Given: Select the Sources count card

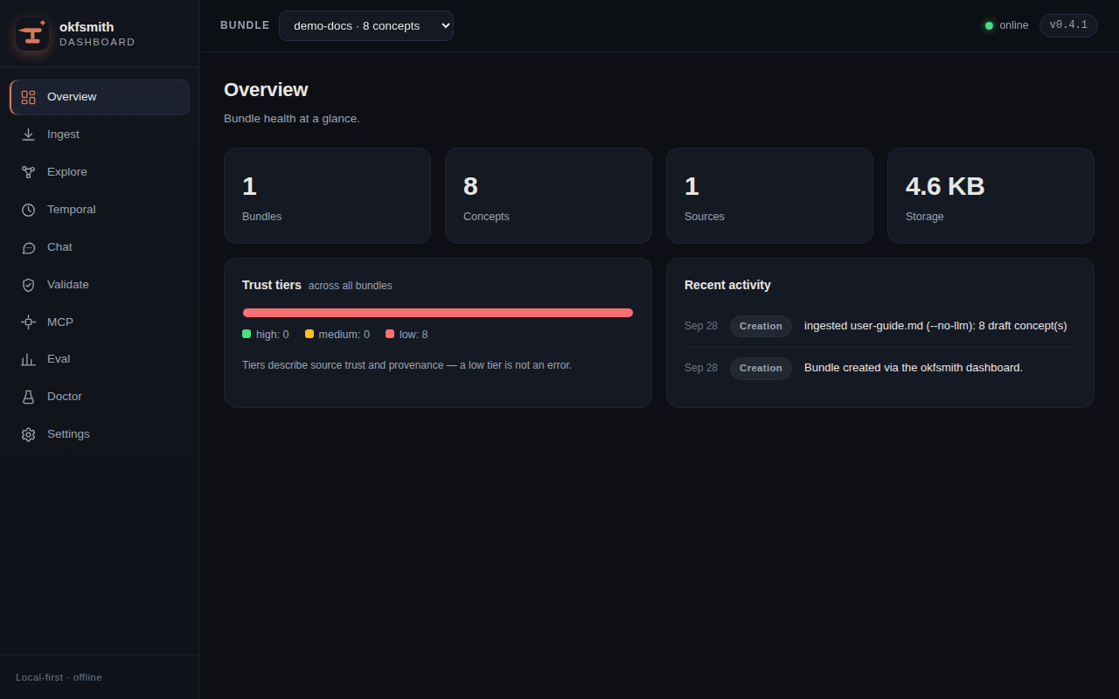Looking at the screenshot, I should coord(769,196).
